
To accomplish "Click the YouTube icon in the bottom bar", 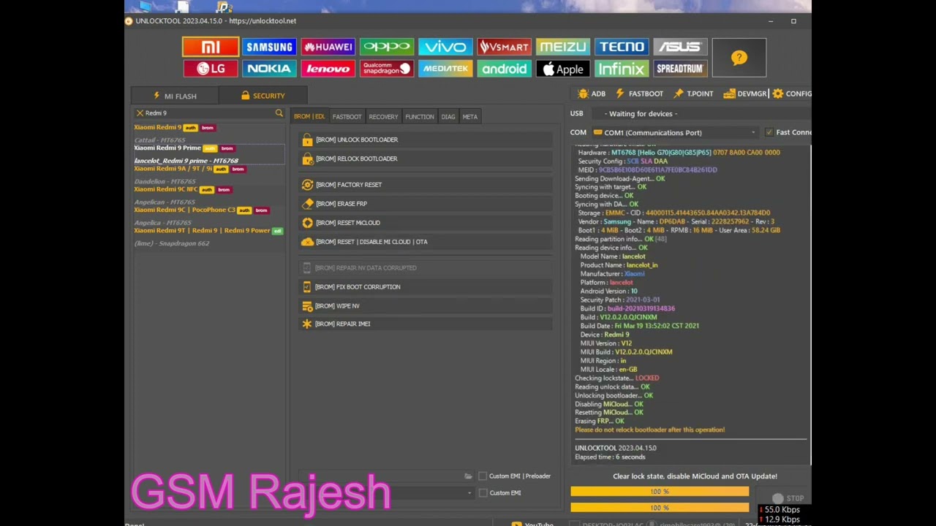I will click(517, 523).
